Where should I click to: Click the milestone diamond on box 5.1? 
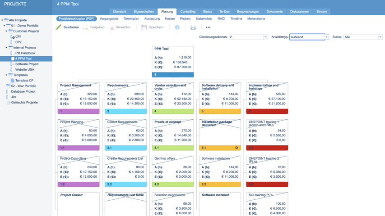[x=237, y=148]
